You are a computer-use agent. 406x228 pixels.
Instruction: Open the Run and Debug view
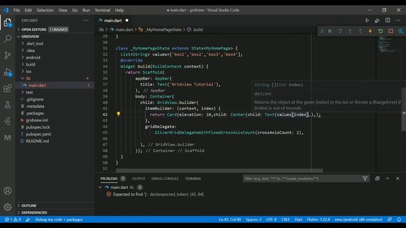tap(8, 72)
